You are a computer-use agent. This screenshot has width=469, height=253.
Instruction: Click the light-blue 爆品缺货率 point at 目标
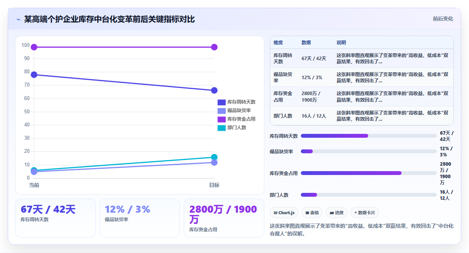[214, 163]
